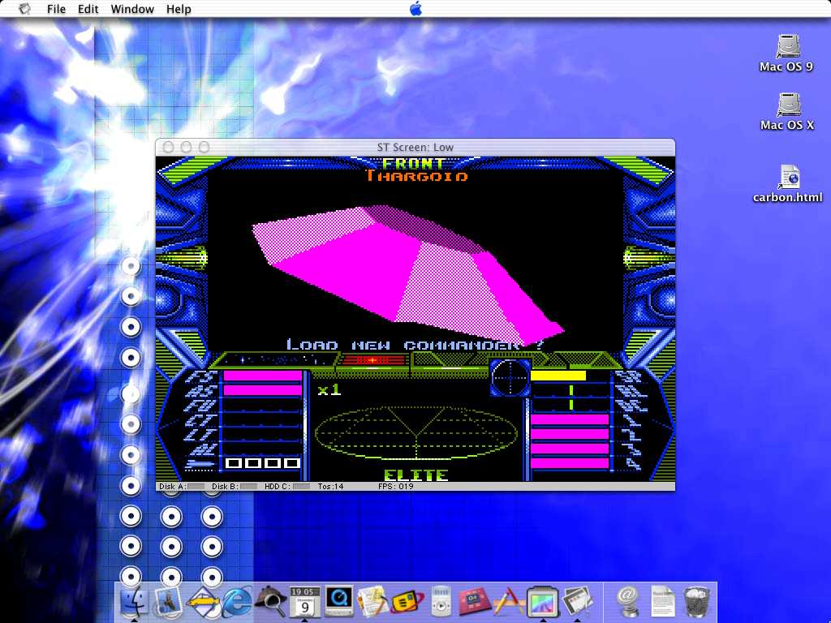Expand the Window menu
831x623 pixels.
132,9
